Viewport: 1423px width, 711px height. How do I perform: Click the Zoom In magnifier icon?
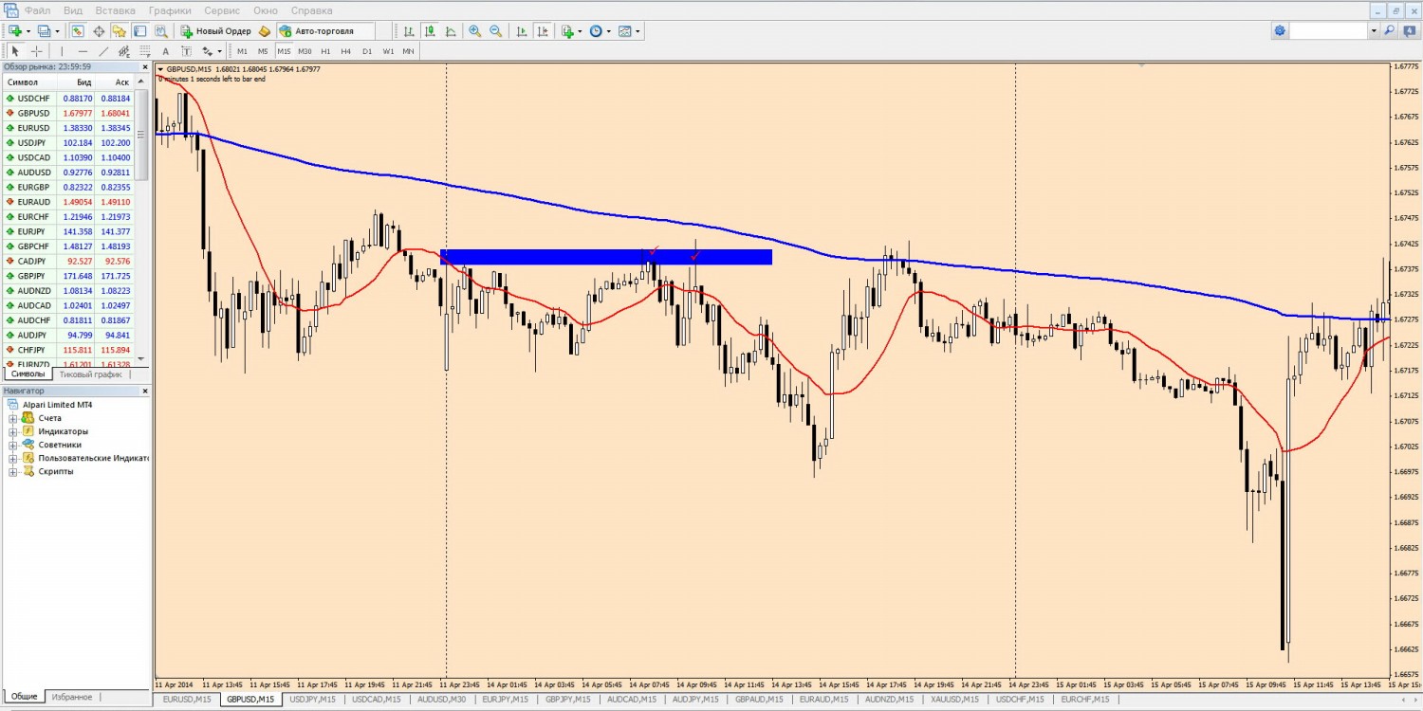click(475, 31)
